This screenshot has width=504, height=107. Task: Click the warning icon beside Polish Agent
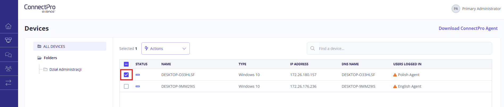pos(395,75)
